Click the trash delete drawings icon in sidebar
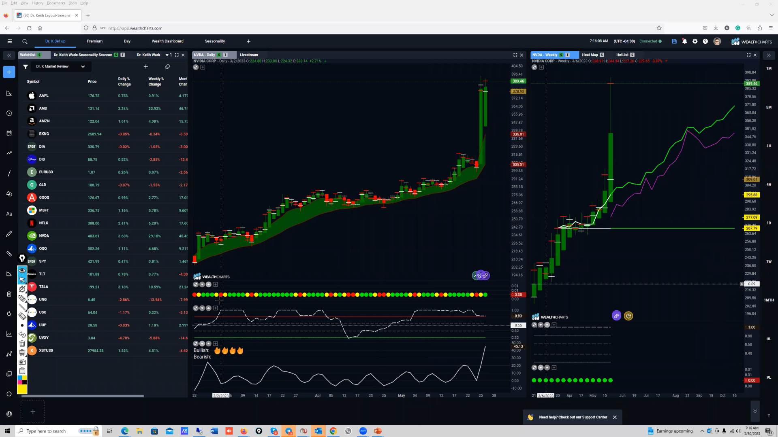The height and width of the screenshot is (437, 778). click(x=9, y=294)
